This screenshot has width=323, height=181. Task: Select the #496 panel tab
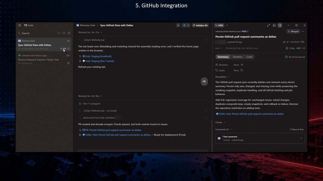219,25
